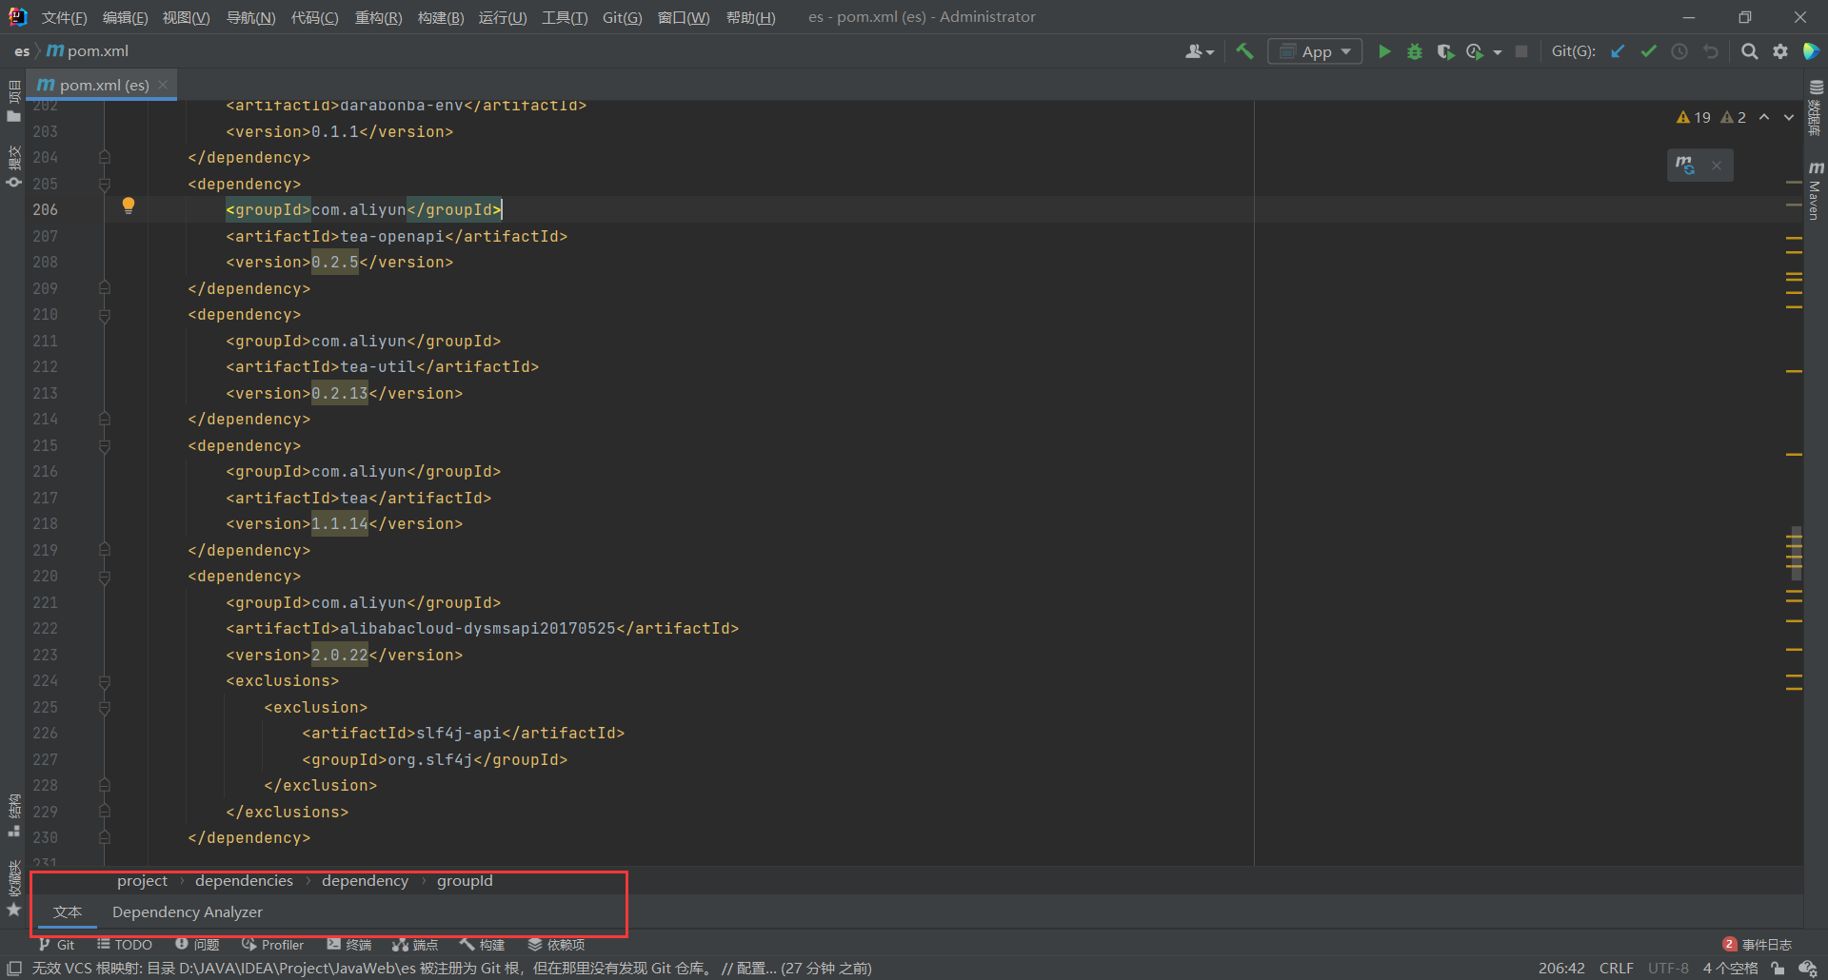
Task: Click Git commit checkmark icon
Action: point(1649,51)
